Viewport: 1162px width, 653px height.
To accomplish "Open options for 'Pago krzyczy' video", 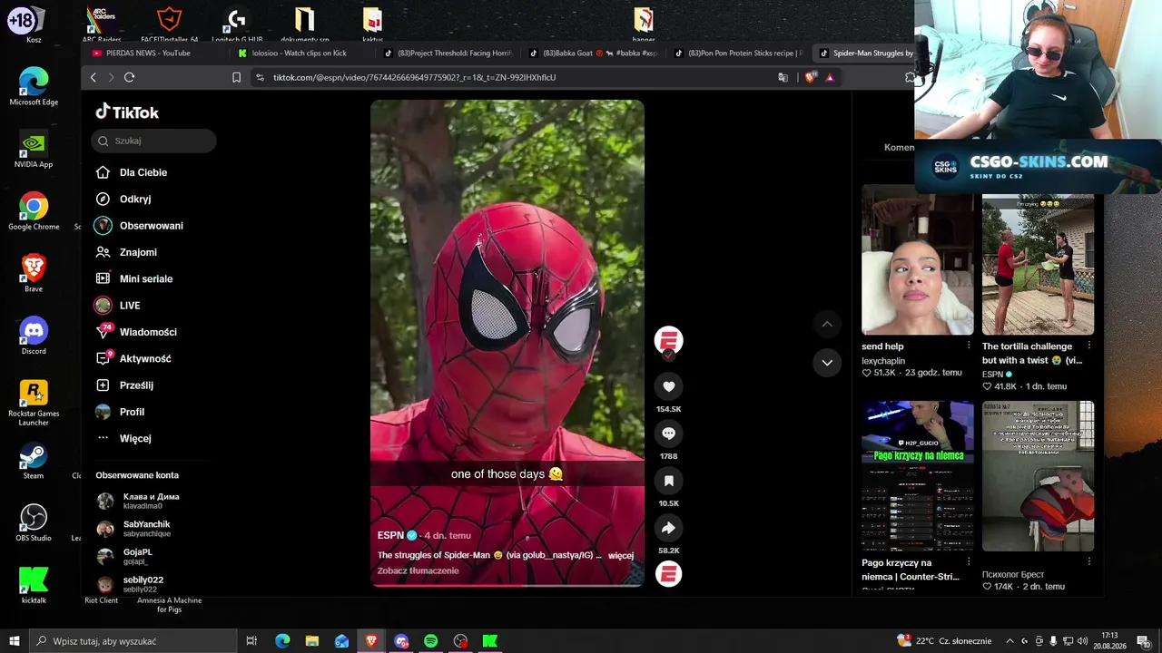I will 969,562.
